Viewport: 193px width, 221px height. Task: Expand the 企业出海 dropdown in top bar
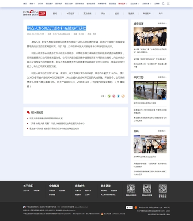pyautogui.click(x=135, y=4)
